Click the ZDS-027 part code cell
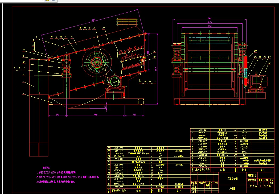The width and height of the screenshot is (279, 194). click(118, 181)
